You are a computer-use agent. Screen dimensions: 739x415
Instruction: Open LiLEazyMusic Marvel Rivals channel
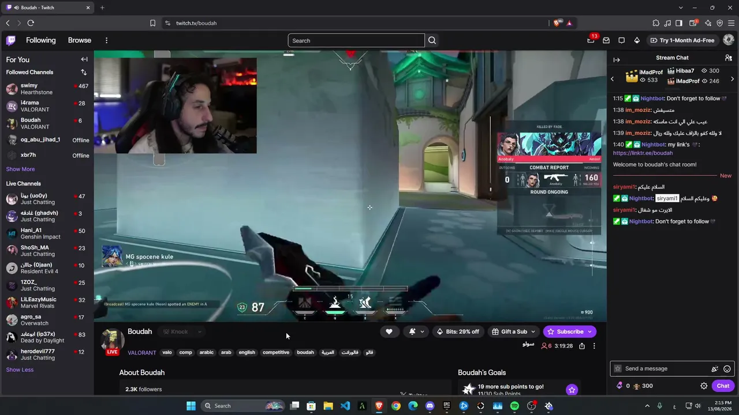click(47, 303)
